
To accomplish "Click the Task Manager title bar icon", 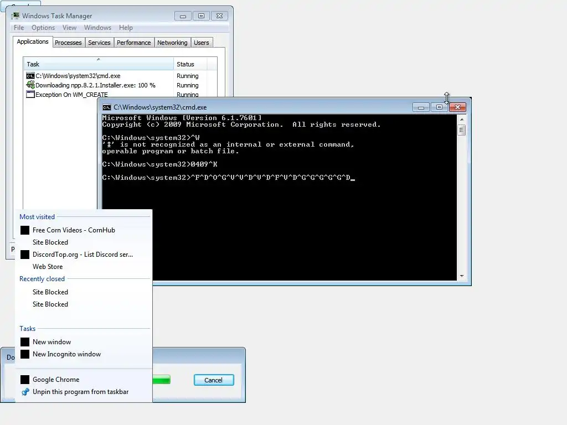I will pos(15,16).
